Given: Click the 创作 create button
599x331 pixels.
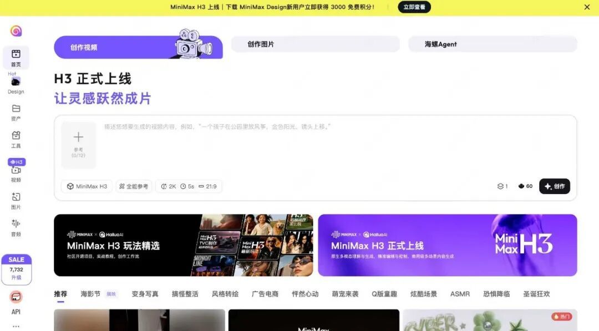Looking at the screenshot, I should click(x=554, y=186).
